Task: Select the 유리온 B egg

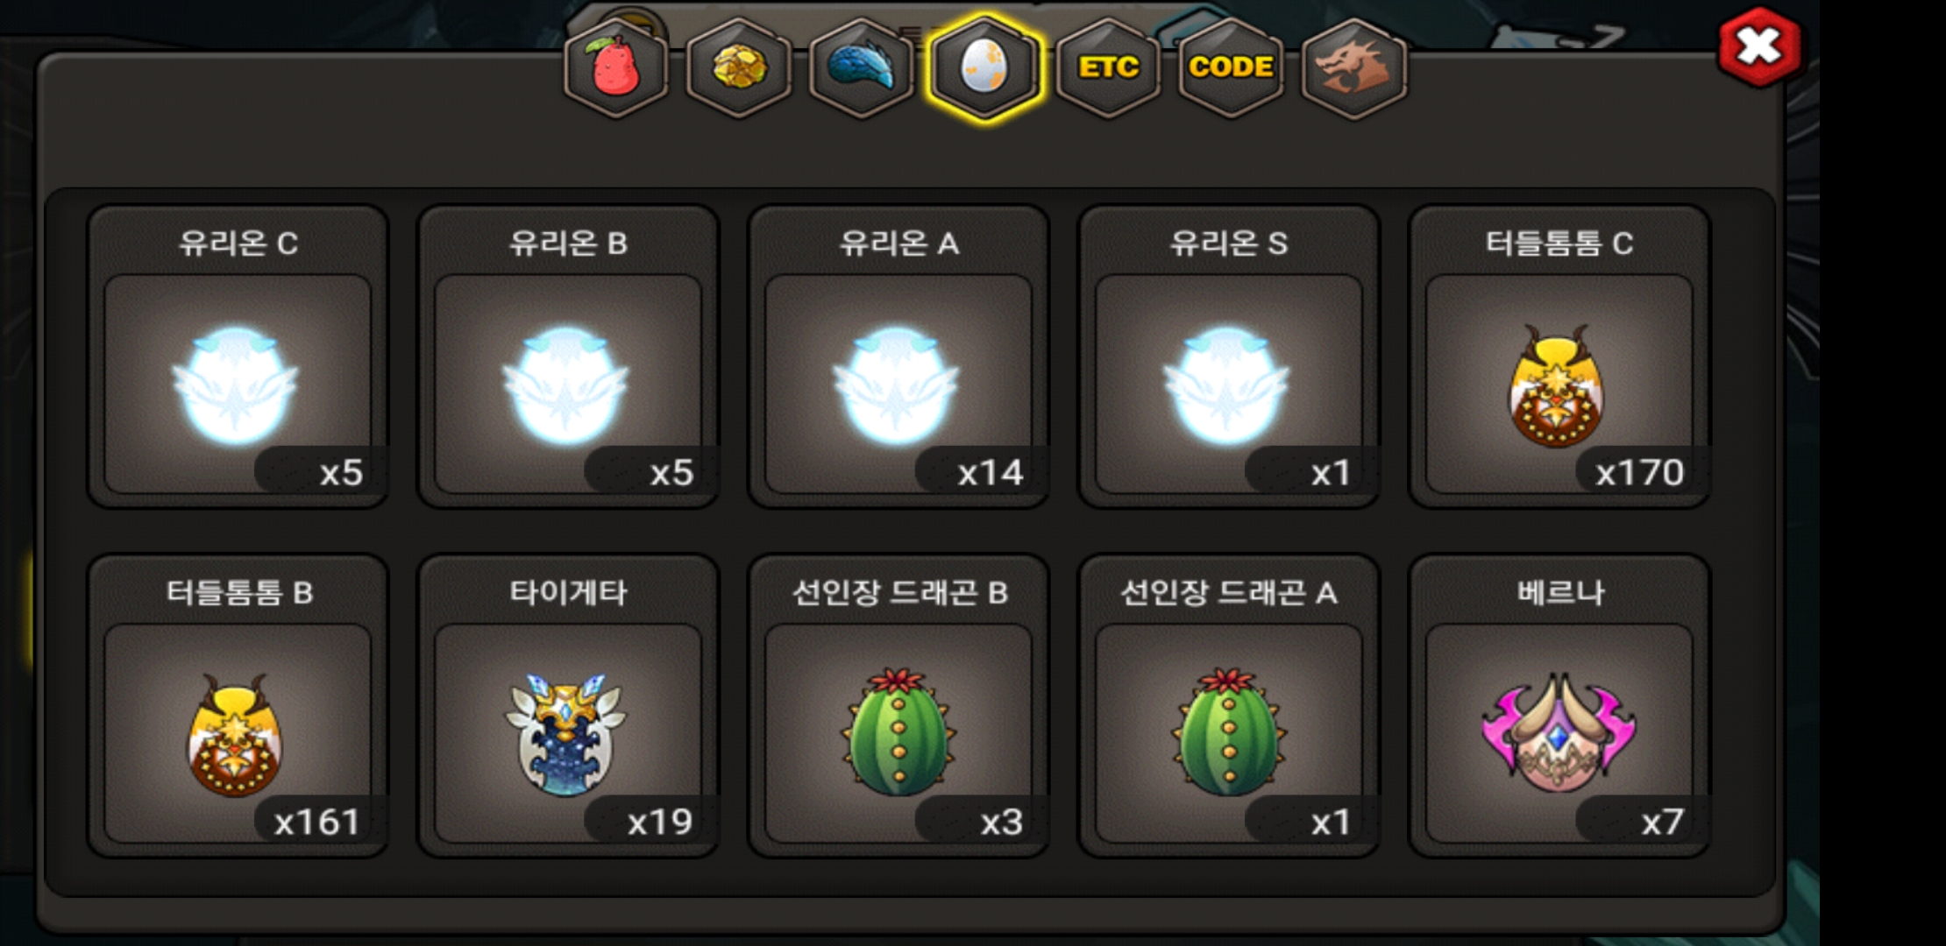Action: [568, 357]
